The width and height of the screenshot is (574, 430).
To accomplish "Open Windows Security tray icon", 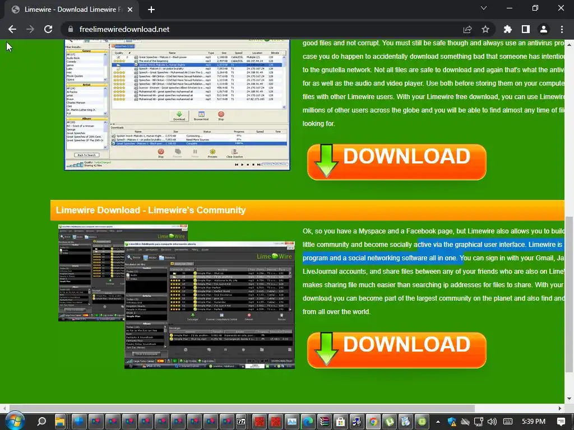I will 452,422.
